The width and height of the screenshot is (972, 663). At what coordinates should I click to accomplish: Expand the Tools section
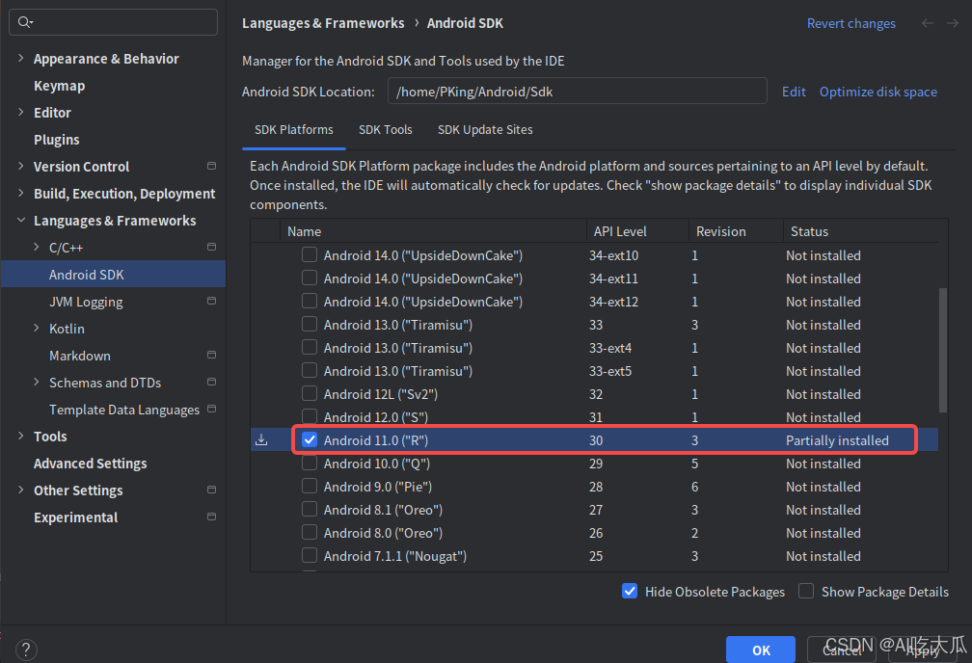click(21, 436)
